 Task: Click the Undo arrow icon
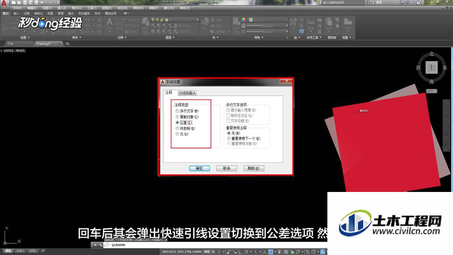coord(42,2)
